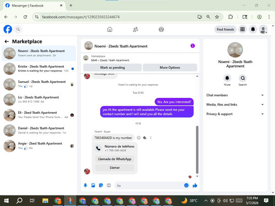The height and width of the screenshot is (206, 275).
Task: Open Facebook notifications bell
Action: (x=253, y=29)
